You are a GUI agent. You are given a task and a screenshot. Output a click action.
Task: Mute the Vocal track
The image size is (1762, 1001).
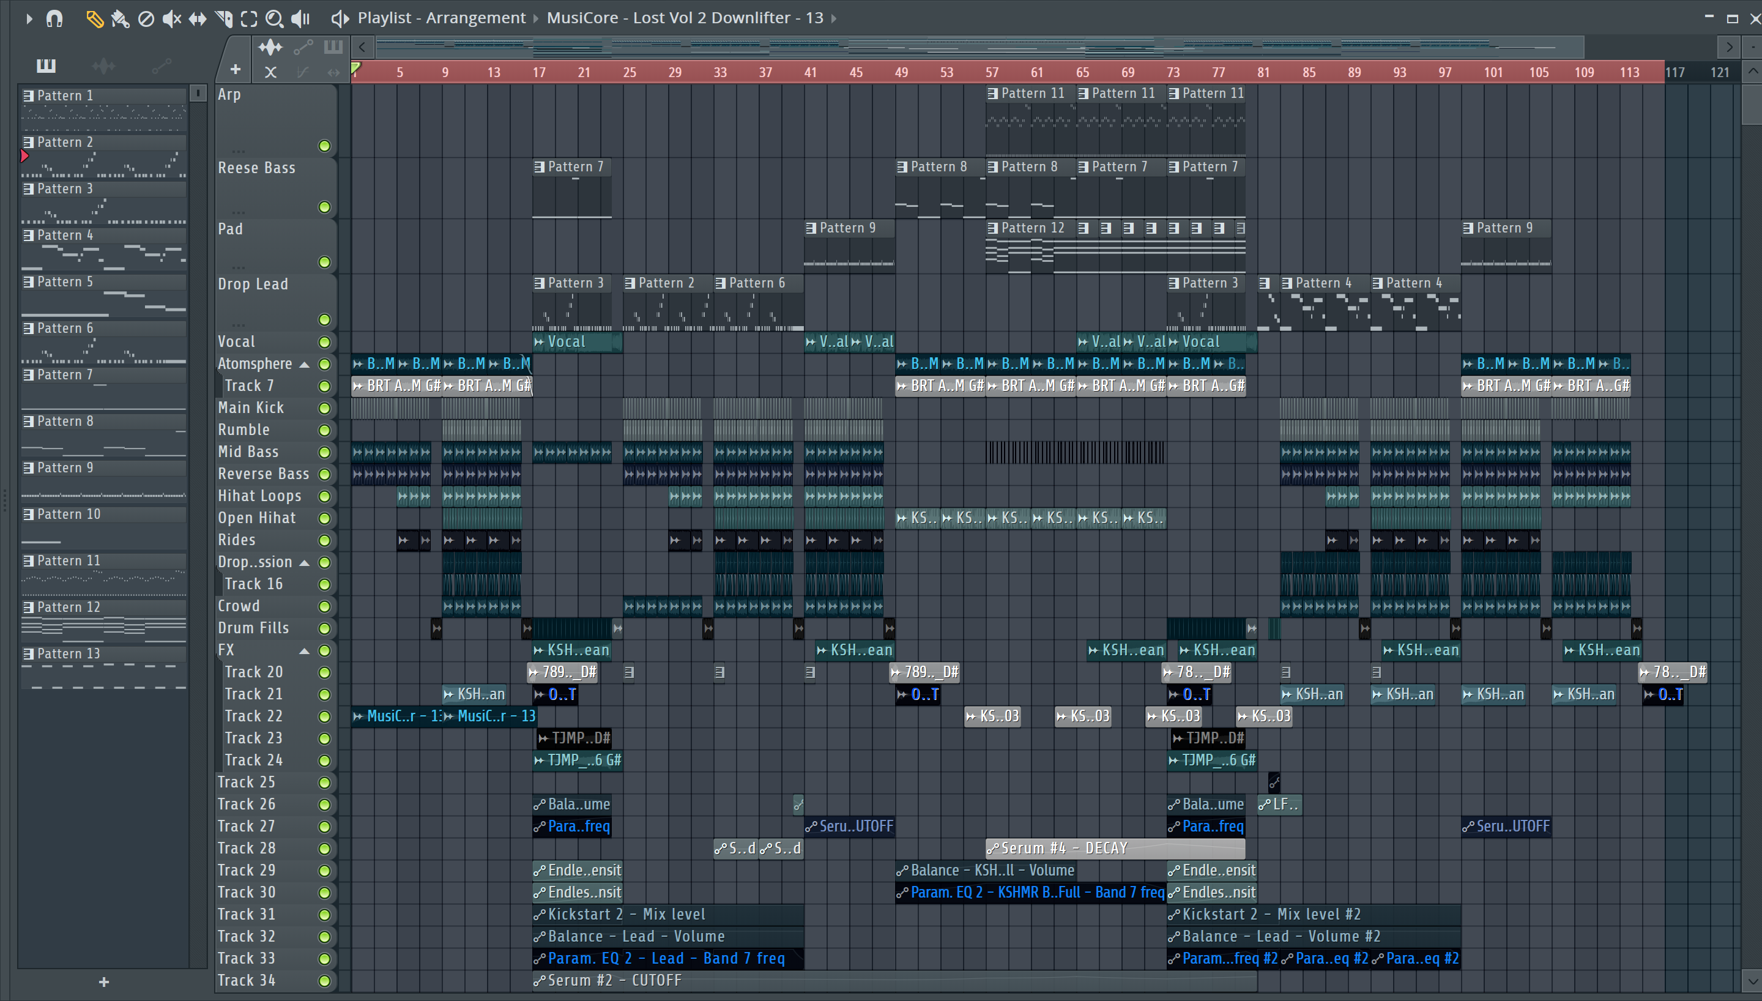click(x=324, y=343)
